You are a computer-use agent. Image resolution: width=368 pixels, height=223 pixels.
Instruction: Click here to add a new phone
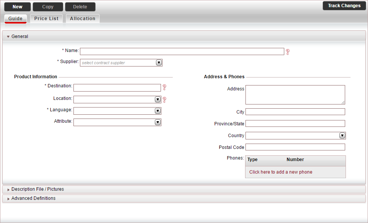point(281,172)
